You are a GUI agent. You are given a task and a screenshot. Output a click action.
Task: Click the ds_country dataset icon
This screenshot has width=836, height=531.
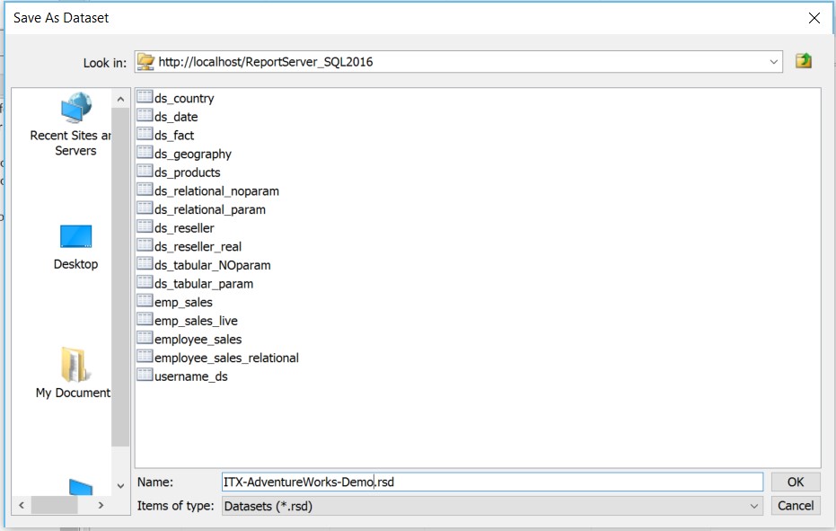[x=145, y=97]
